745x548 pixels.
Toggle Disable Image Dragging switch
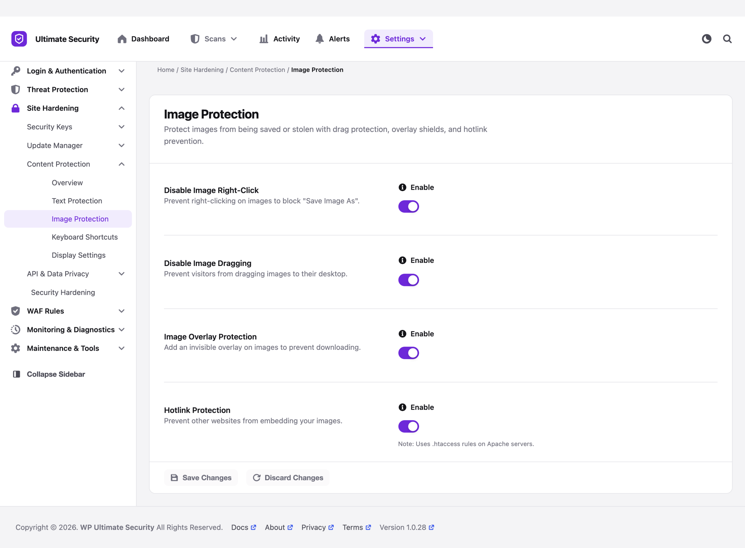tap(409, 280)
